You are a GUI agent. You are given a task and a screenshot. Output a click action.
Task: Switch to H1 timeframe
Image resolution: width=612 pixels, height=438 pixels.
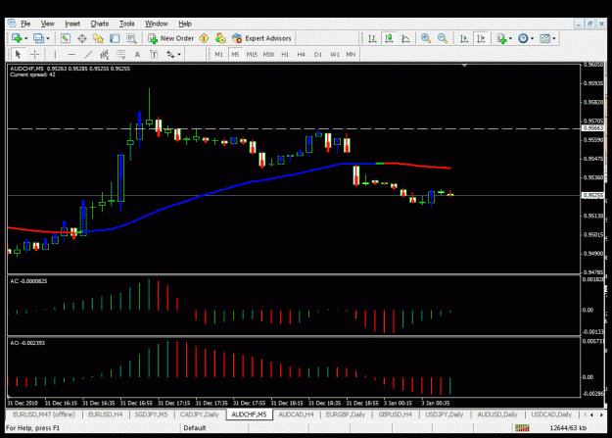tap(285, 54)
